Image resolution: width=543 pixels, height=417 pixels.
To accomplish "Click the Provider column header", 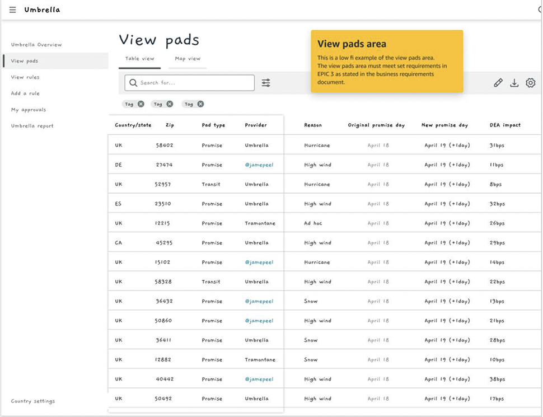I will pos(256,125).
